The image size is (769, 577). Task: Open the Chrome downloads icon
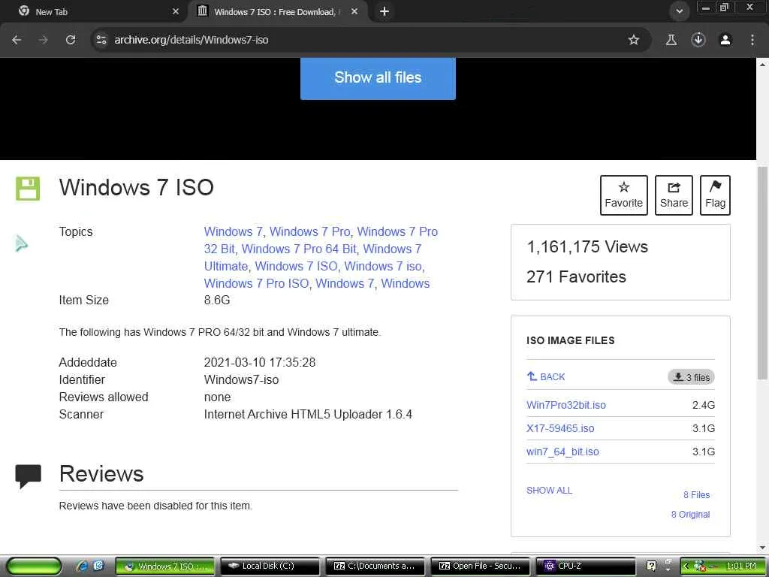[698, 40]
